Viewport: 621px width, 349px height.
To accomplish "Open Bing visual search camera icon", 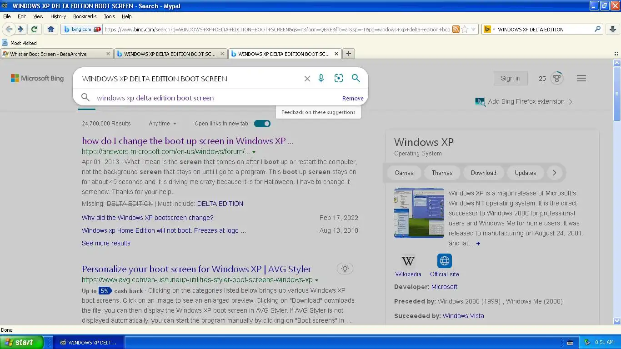I will pos(339,78).
